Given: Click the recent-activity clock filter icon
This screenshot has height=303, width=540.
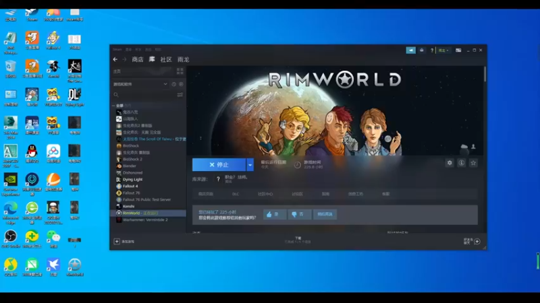Looking at the screenshot, I should [x=174, y=84].
